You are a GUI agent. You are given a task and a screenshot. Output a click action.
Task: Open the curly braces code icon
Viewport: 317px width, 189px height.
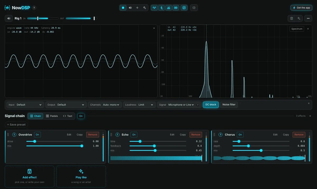(x=194, y=8)
